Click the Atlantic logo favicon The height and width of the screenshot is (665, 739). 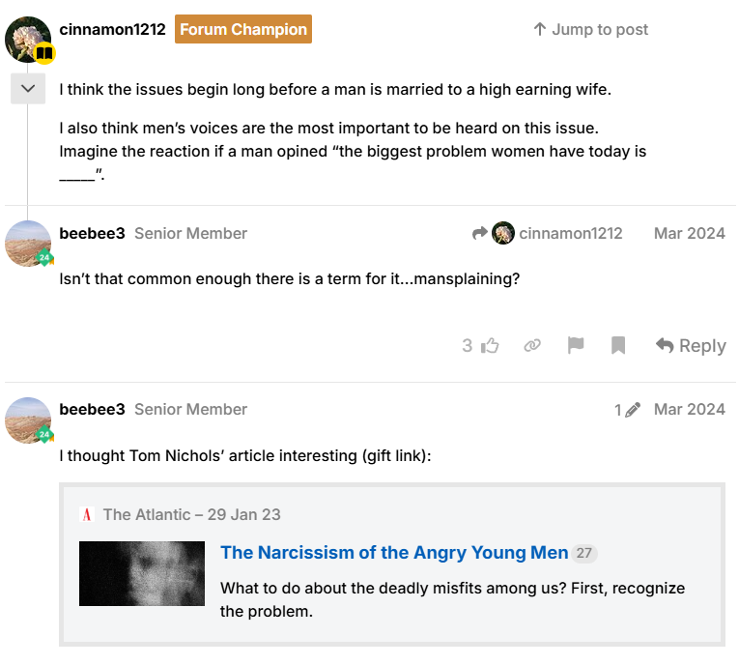(87, 514)
